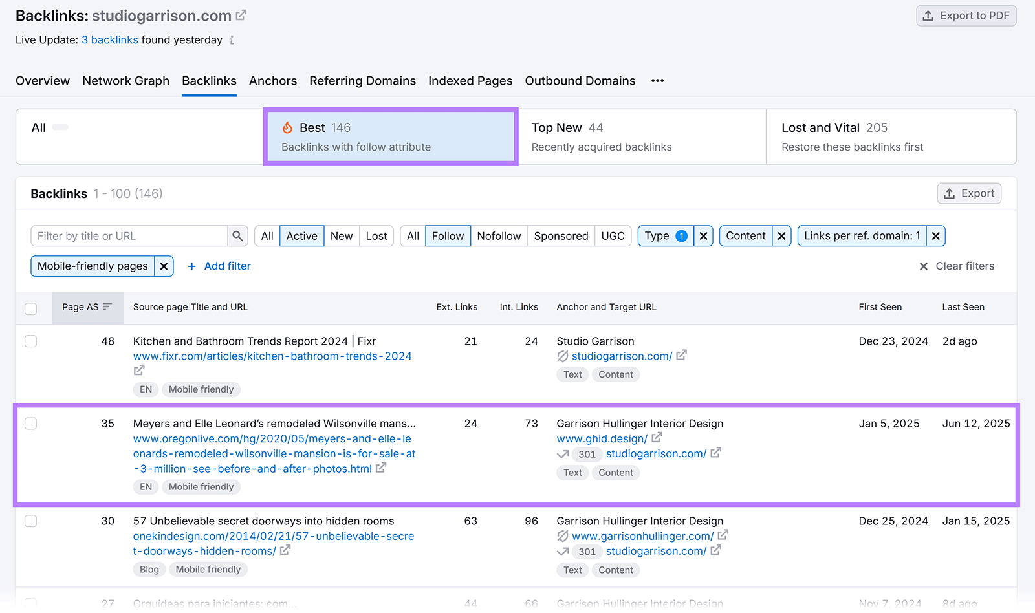Select all rows with the header checkbox

tap(30, 308)
